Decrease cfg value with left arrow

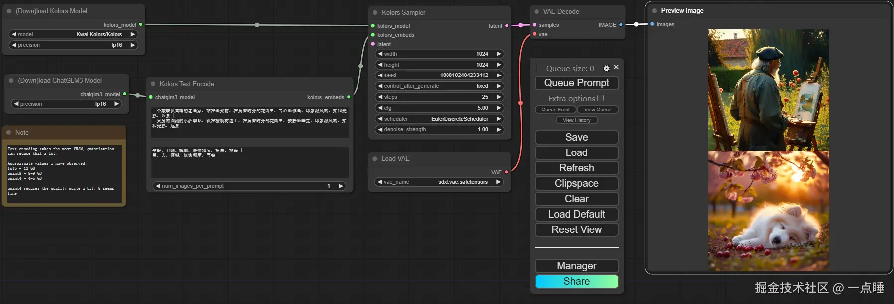tap(380, 108)
